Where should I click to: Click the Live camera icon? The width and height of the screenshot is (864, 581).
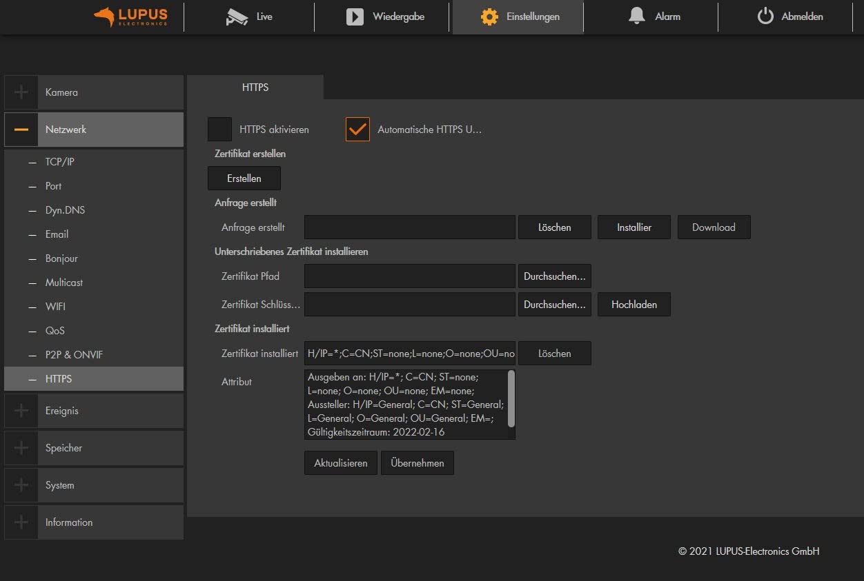click(x=237, y=17)
